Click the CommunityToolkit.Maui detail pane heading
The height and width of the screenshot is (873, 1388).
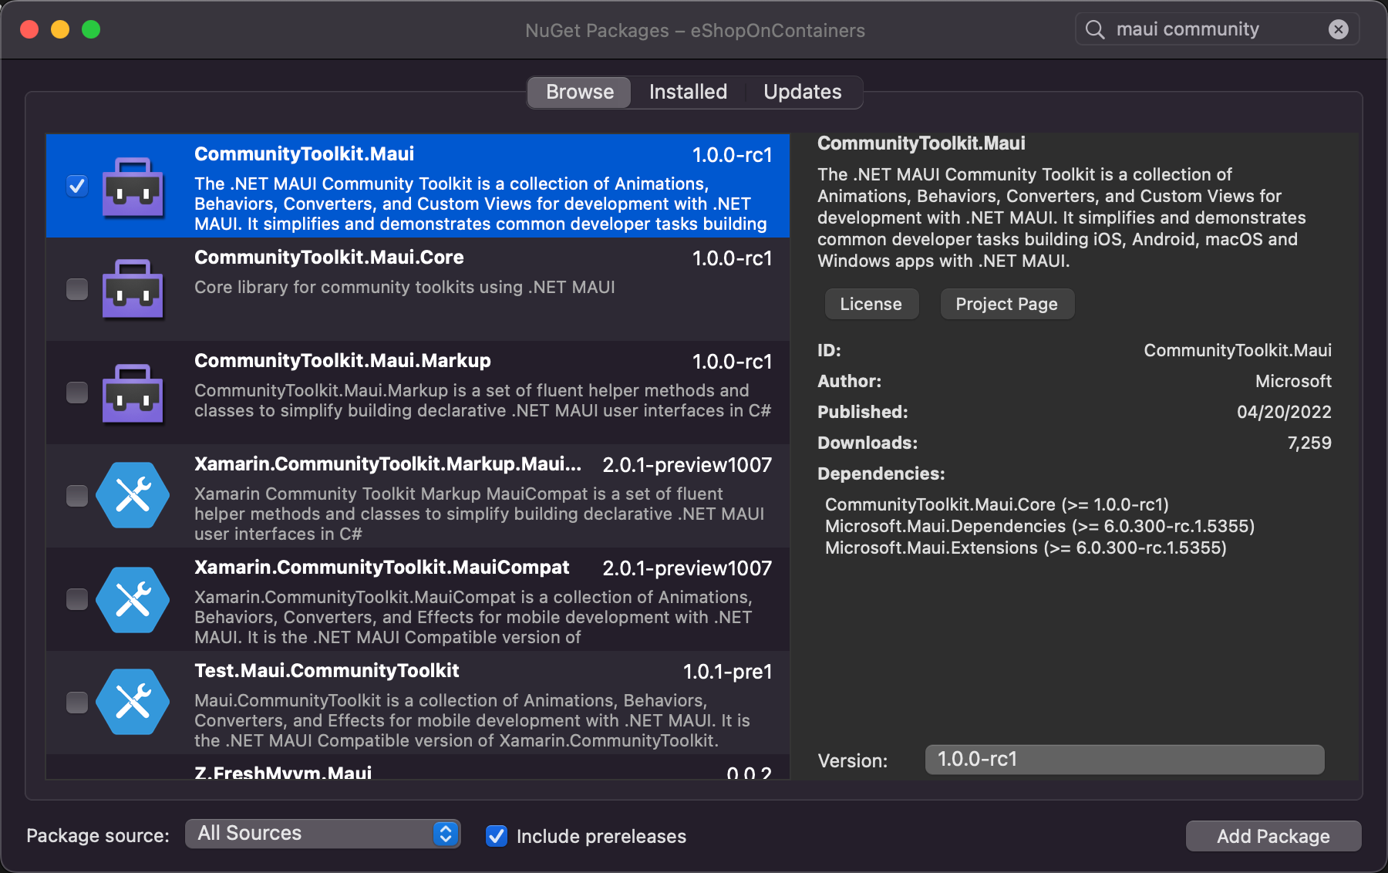tap(921, 143)
